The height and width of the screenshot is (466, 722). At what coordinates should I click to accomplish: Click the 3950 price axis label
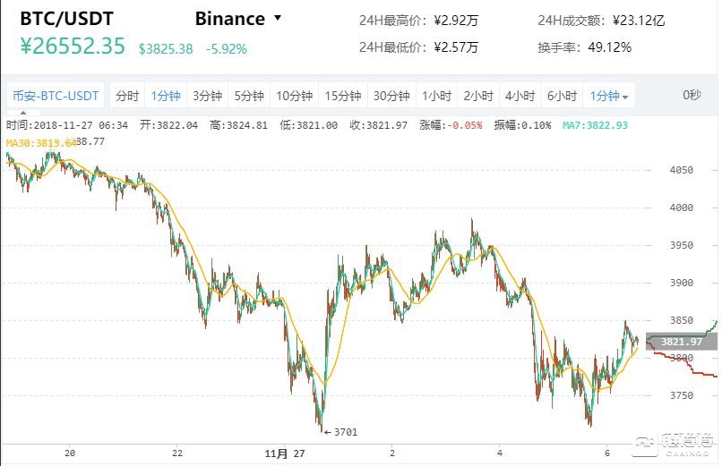pos(682,245)
